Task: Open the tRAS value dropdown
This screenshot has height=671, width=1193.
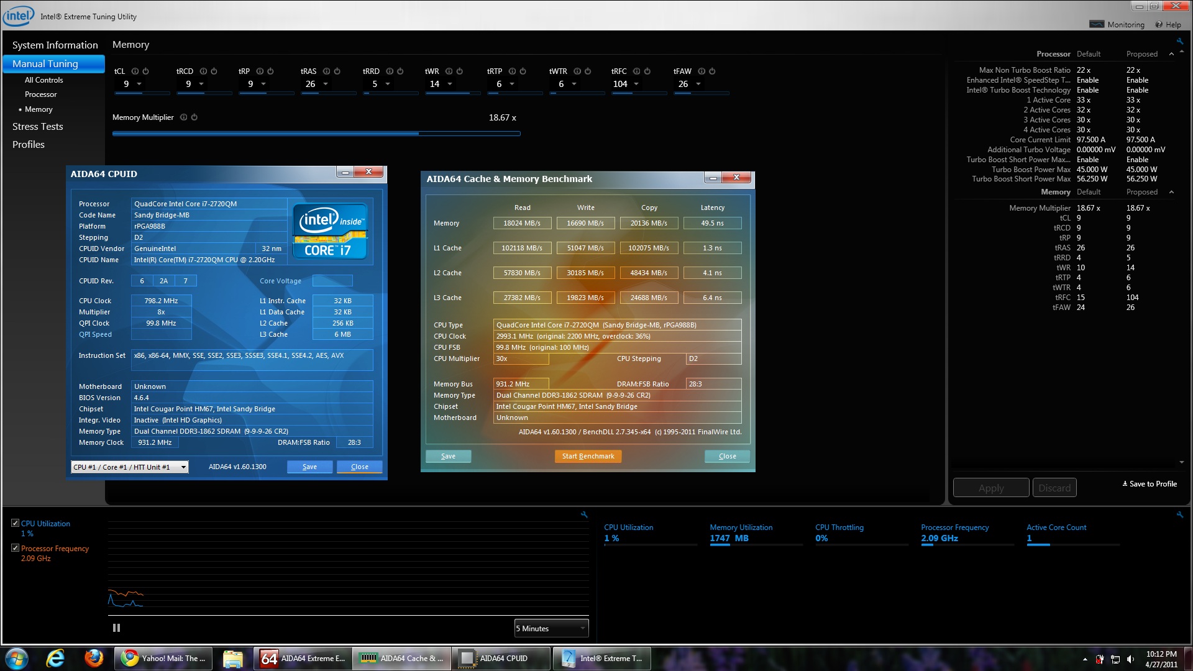Action: [326, 84]
